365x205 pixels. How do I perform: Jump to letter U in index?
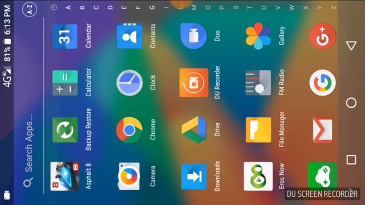pyautogui.click(x=263, y=7)
